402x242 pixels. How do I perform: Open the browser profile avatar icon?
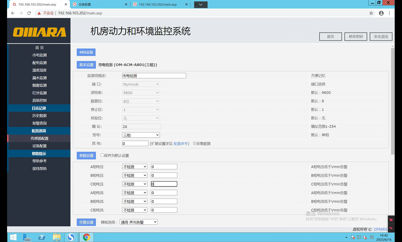click(381, 13)
